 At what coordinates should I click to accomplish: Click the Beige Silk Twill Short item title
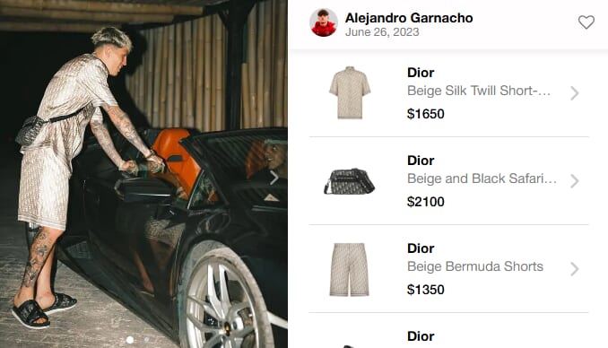[x=479, y=91]
